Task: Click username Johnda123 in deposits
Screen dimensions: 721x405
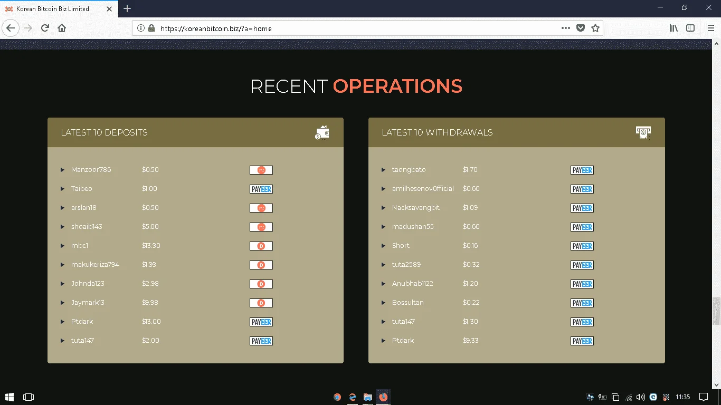Action: 88,284
